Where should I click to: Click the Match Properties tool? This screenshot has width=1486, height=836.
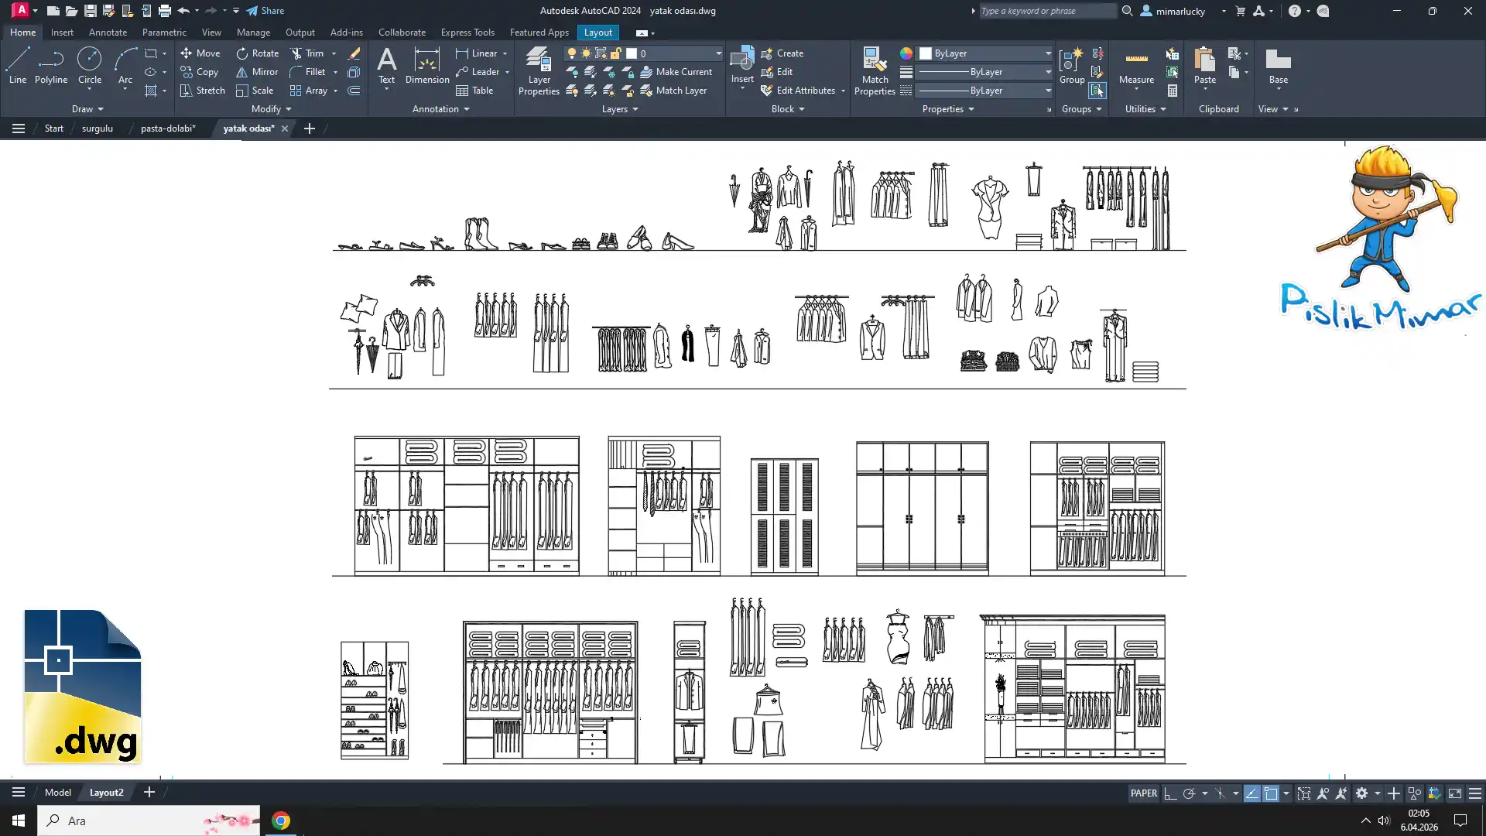875,70
